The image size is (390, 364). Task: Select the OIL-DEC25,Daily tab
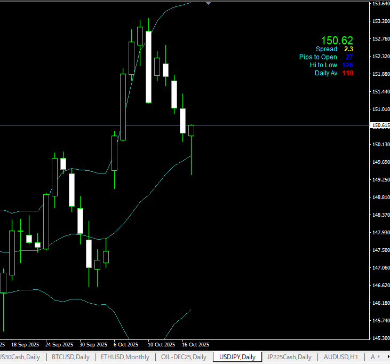tap(183, 357)
